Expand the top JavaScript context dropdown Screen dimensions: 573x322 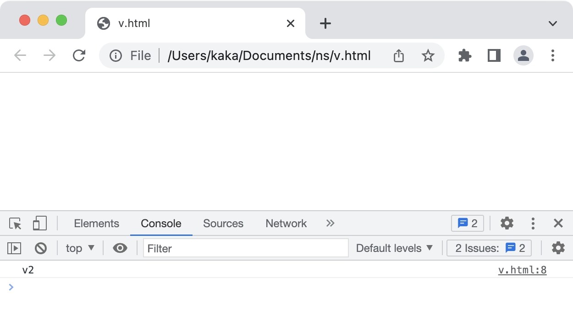coord(80,248)
